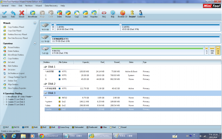Select Disk 1 header row in list
The height and width of the screenshot is (139, 222).
[x=133, y=67]
